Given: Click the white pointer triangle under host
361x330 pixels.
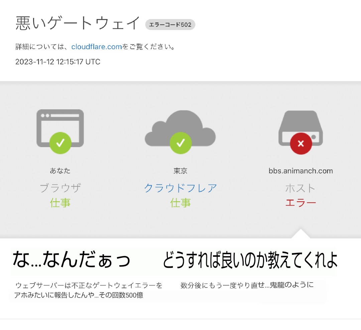Looking at the screenshot, I should (301, 233).
